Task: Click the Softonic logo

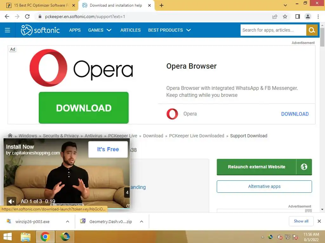Action: (x=40, y=30)
